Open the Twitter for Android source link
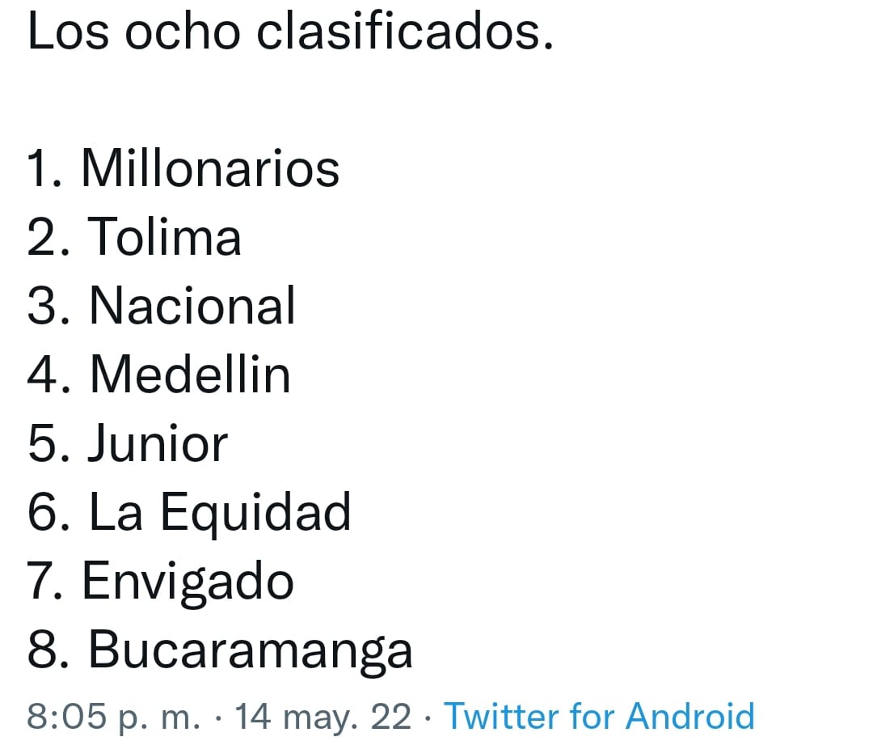The image size is (873, 741). point(599,715)
